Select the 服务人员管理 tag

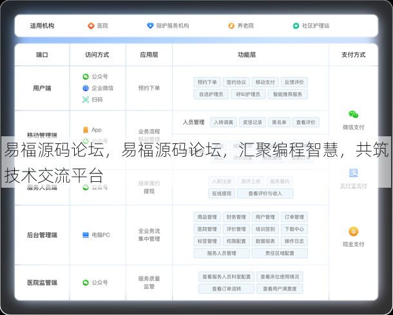[222, 253]
